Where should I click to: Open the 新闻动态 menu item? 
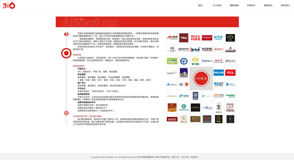tap(268, 5)
